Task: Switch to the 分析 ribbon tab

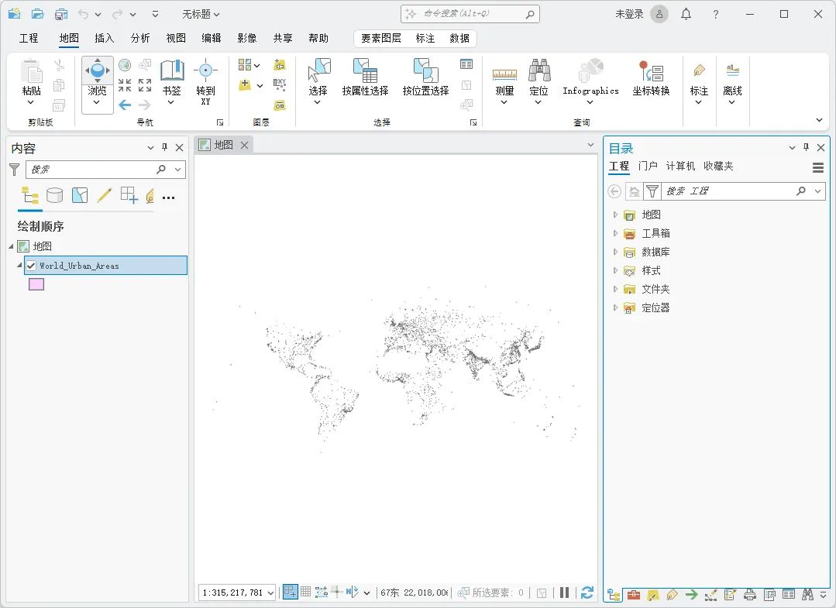Action: (140, 38)
